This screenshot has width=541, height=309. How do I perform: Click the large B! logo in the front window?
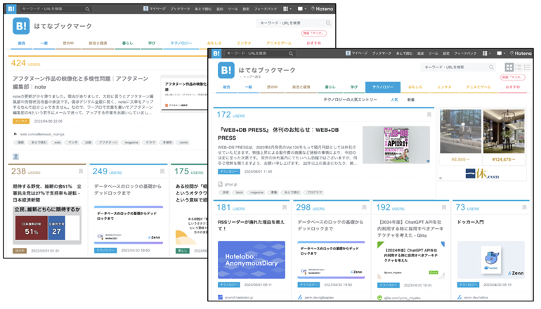[226, 70]
